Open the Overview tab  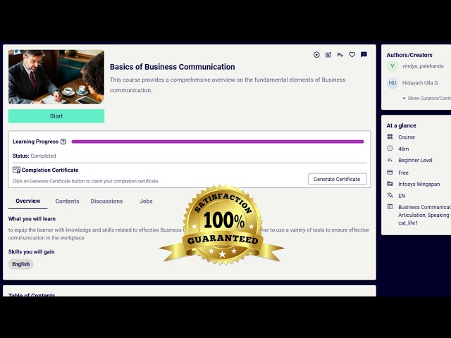pyautogui.click(x=28, y=201)
